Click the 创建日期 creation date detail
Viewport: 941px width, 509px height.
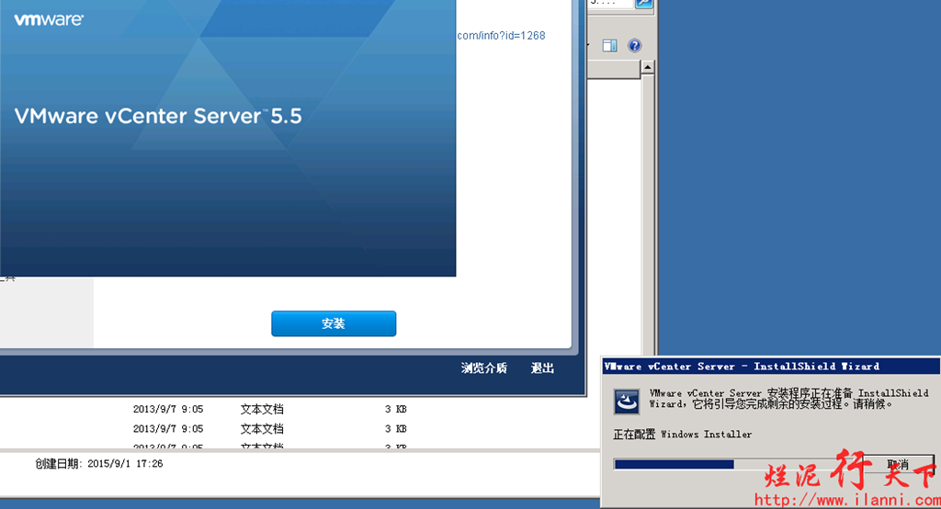[99, 464]
